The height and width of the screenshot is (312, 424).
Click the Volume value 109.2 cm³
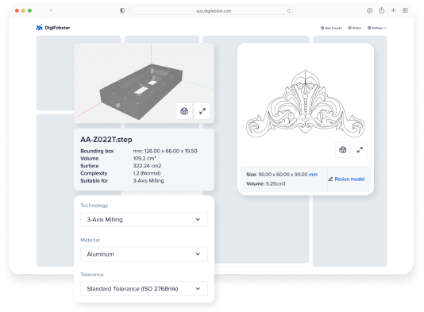pos(145,158)
